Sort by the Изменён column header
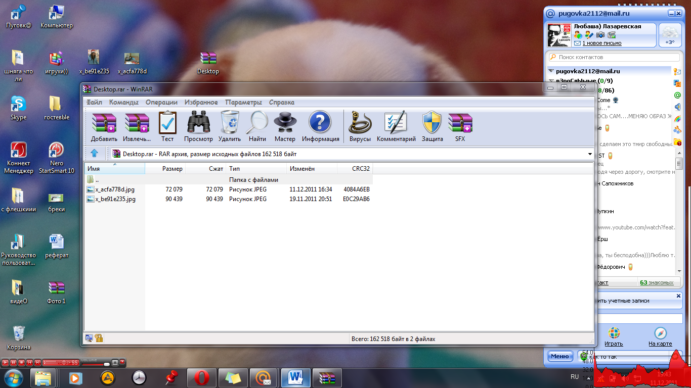This screenshot has width=691, height=388. [312, 168]
